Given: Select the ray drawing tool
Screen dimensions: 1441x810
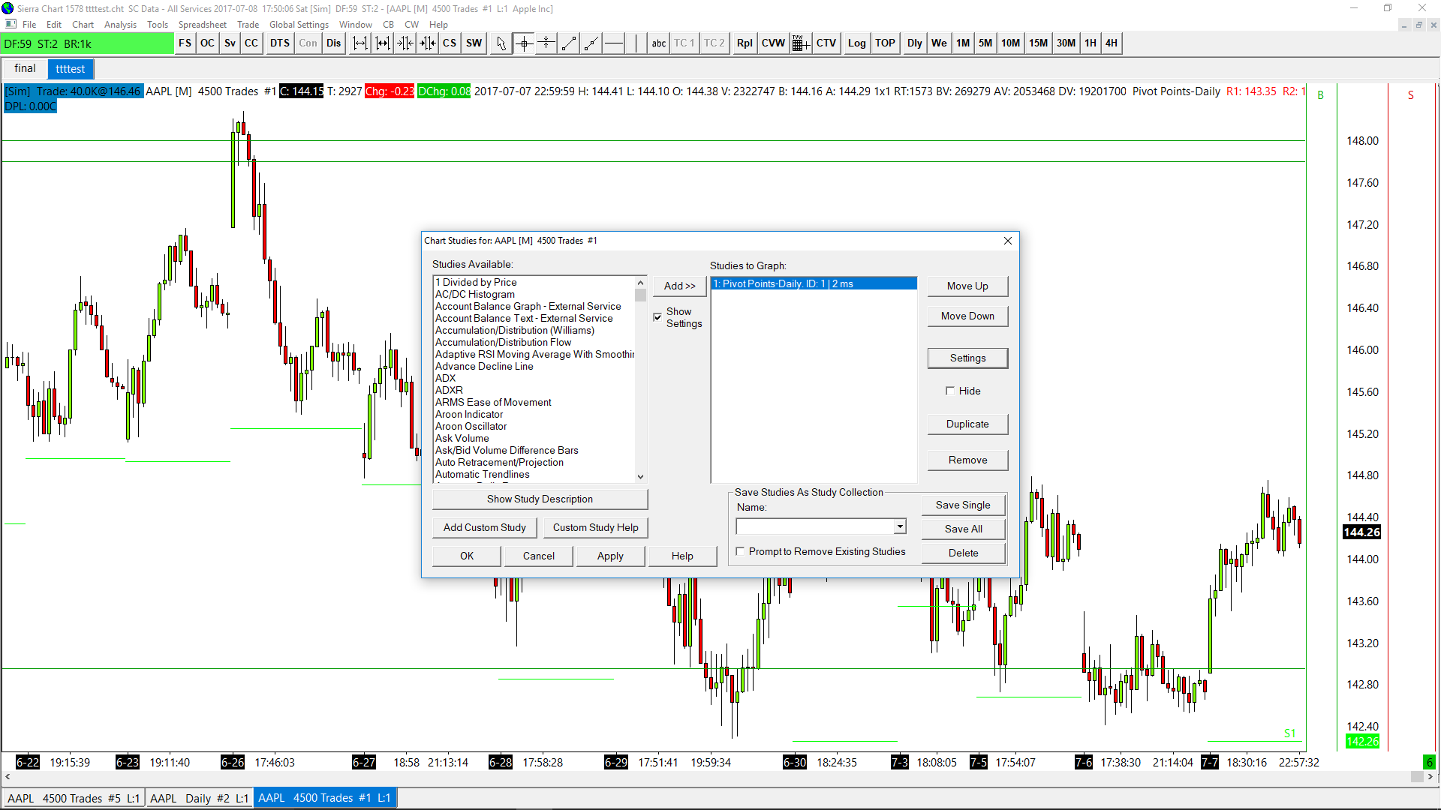Looking at the screenshot, I should [x=591, y=43].
